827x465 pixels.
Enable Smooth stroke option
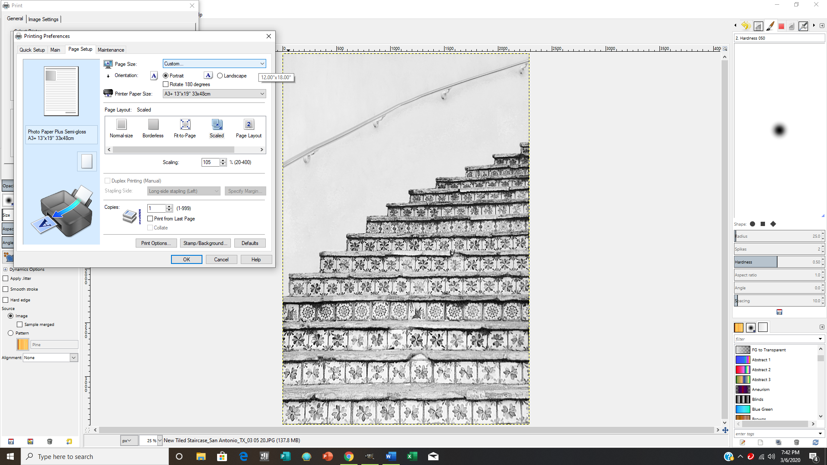point(6,289)
